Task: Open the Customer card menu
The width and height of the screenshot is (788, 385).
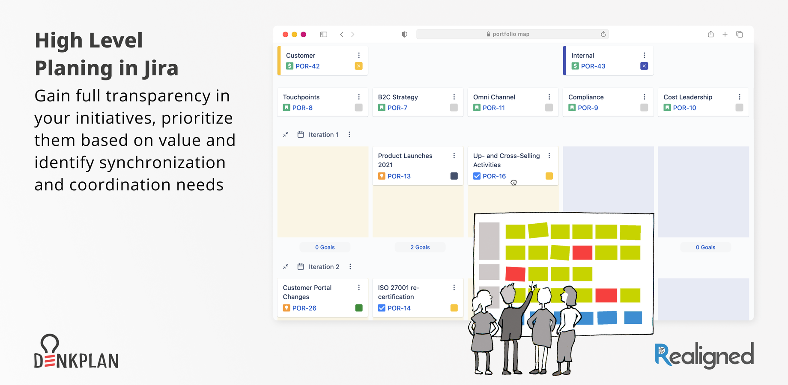Action: pyautogui.click(x=359, y=55)
